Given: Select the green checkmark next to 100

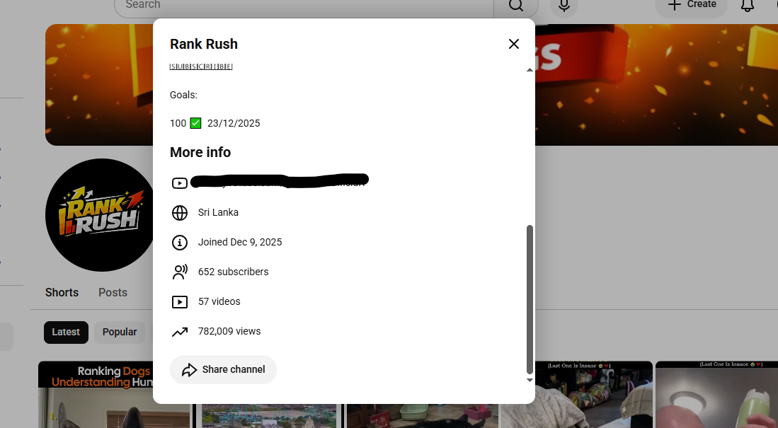Looking at the screenshot, I should click(x=195, y=123).
